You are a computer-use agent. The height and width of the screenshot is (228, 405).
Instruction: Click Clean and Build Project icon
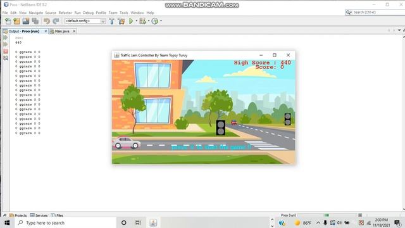pyautogui.click(x=121, y=21)
